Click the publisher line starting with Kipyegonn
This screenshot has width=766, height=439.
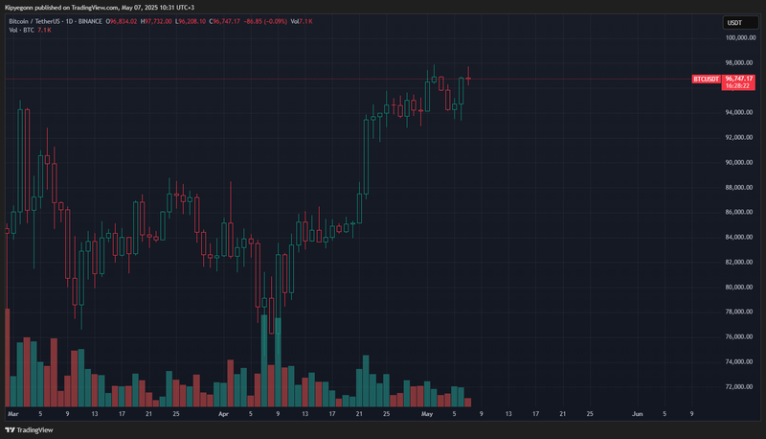pos(100,8)
